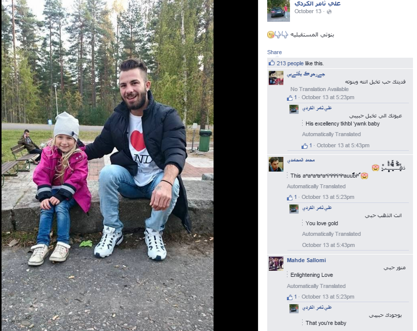Click like icon on reply at 5:43pm

pos(305,146)
